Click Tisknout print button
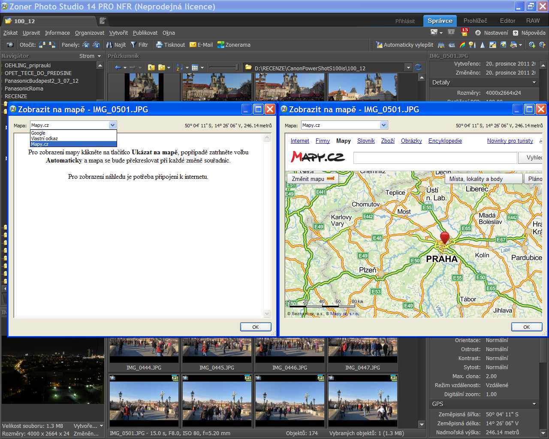549x439 pixels. (170, 45)
